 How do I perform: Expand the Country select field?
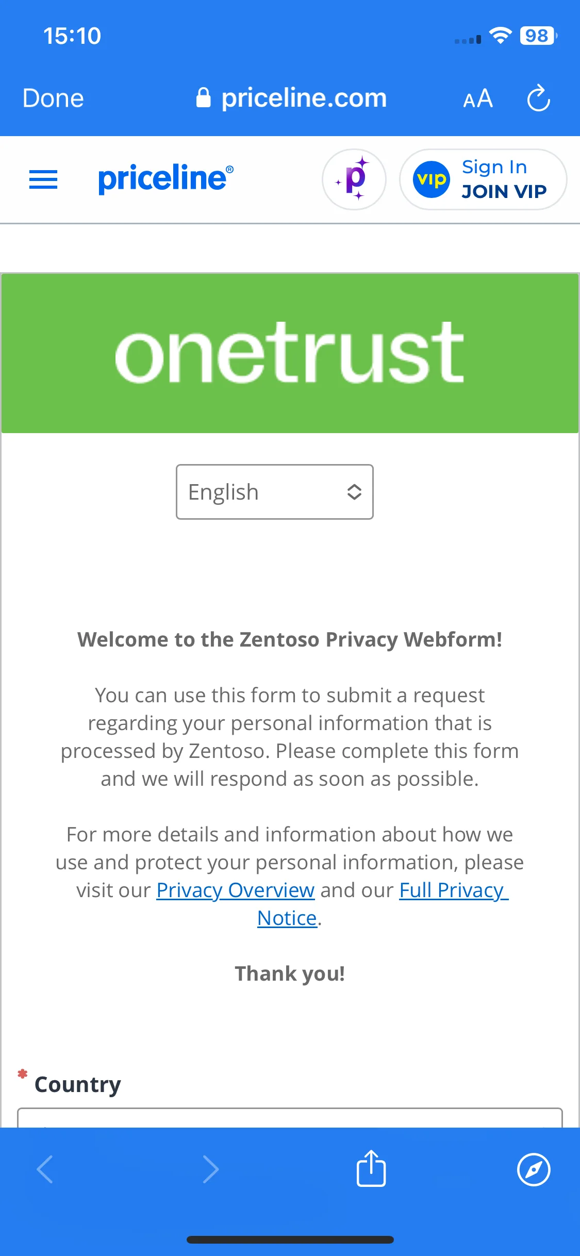tap(290, 1118)
